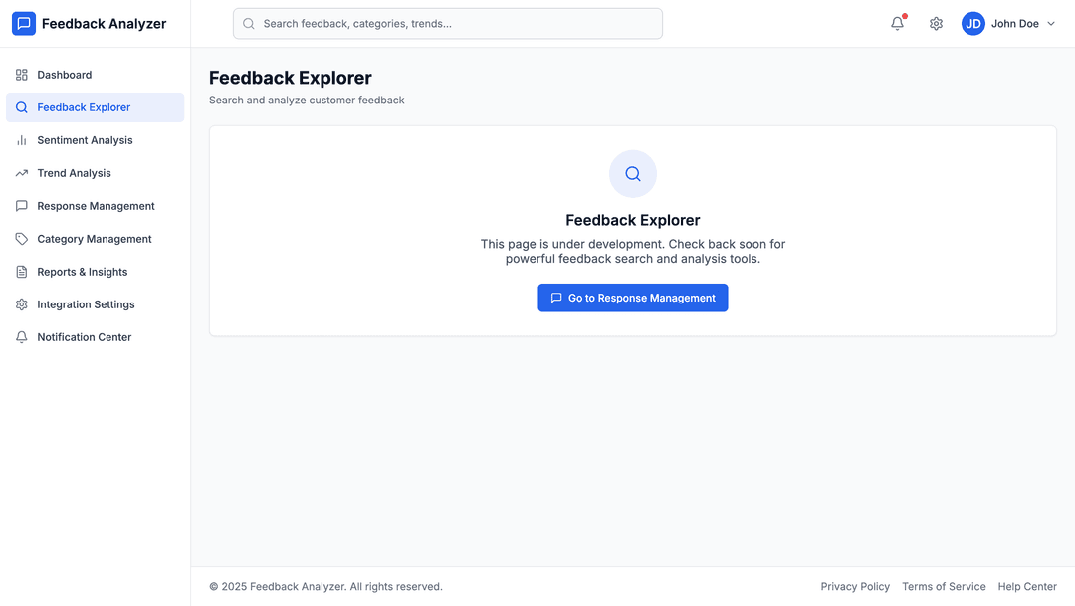Select Integration Settings in the sidebar
This screenshot has width=1075, height=606.
[x=86, y=304]
